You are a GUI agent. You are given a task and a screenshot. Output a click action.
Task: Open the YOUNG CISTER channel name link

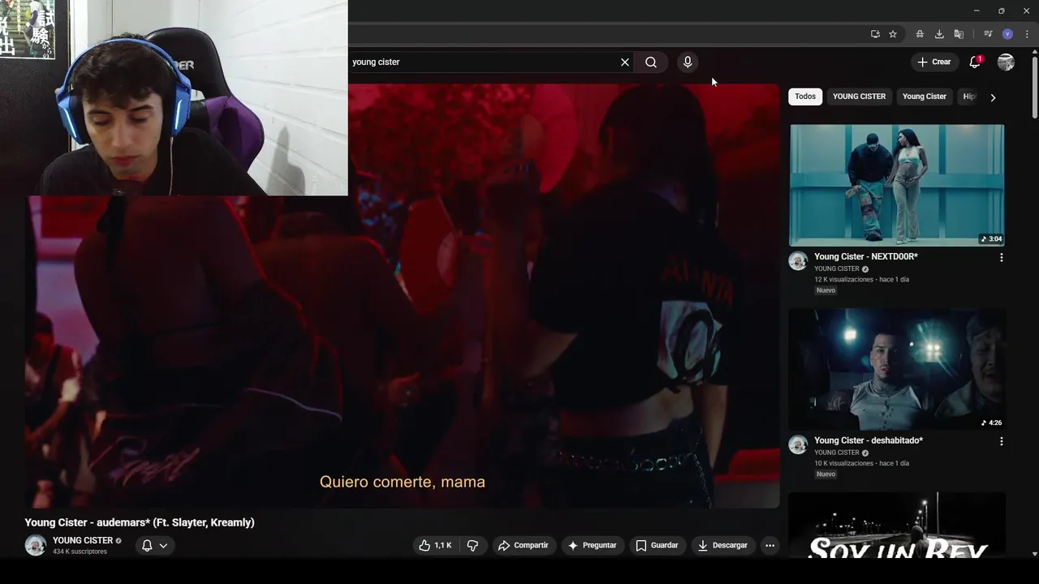click(83, 540)
